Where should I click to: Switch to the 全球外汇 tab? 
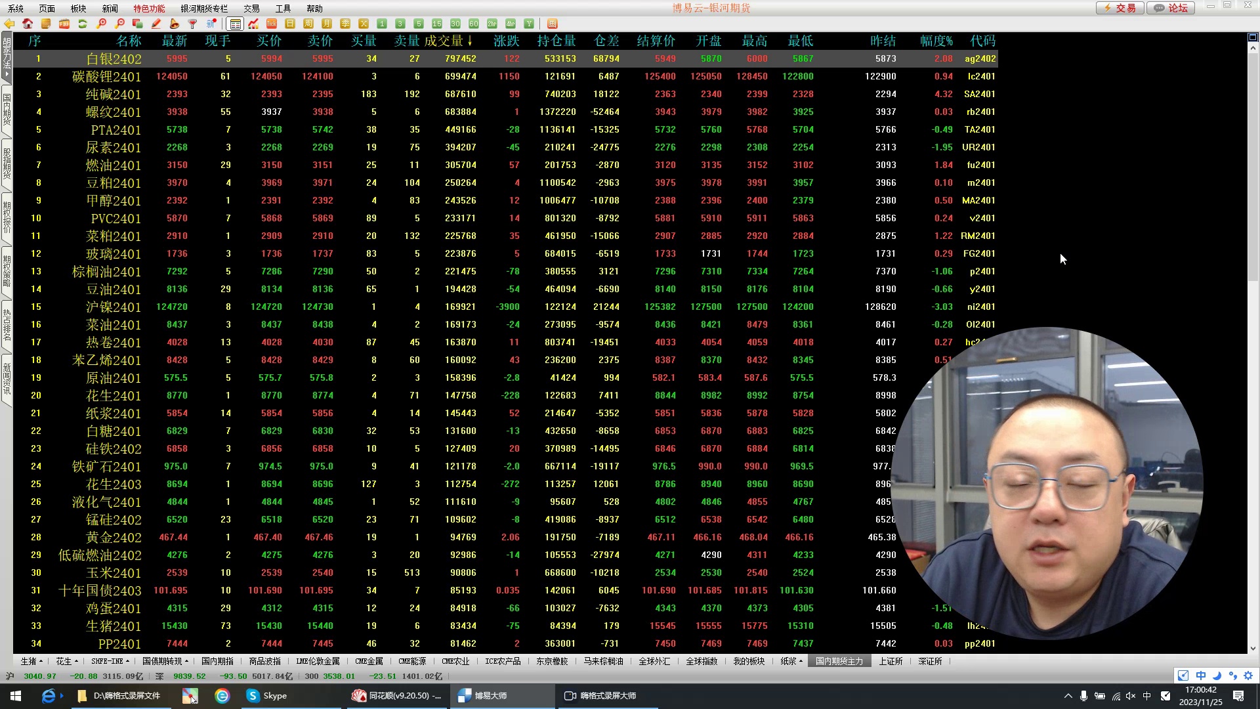[654, 661]
